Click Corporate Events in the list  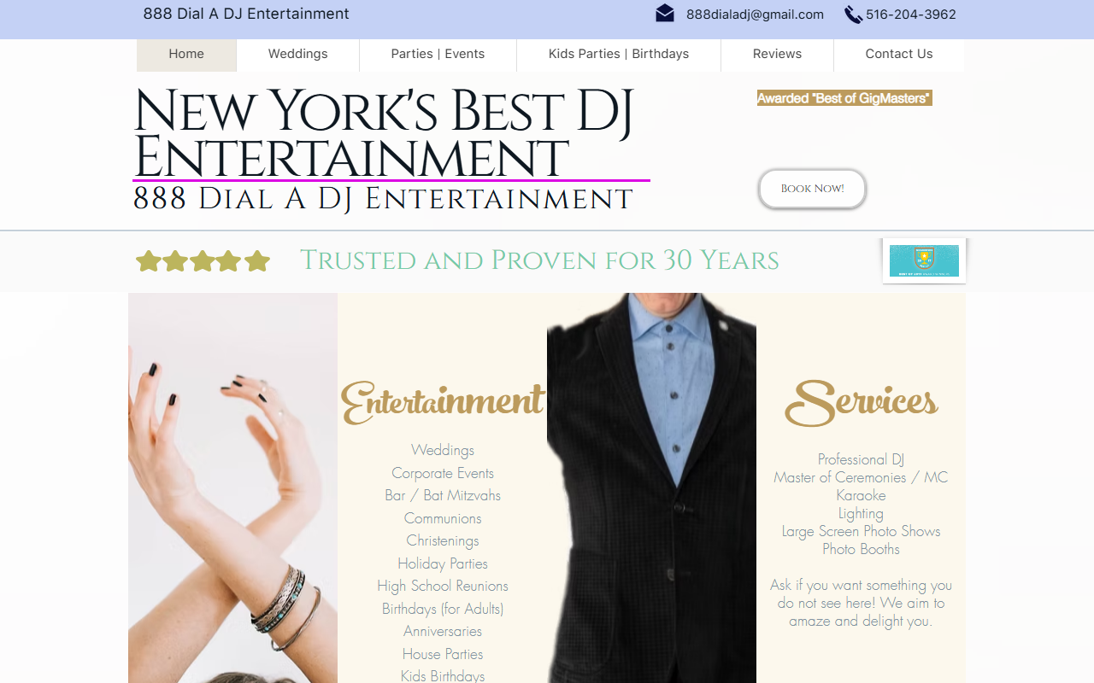pyautogui.click(x=443, y=473)
